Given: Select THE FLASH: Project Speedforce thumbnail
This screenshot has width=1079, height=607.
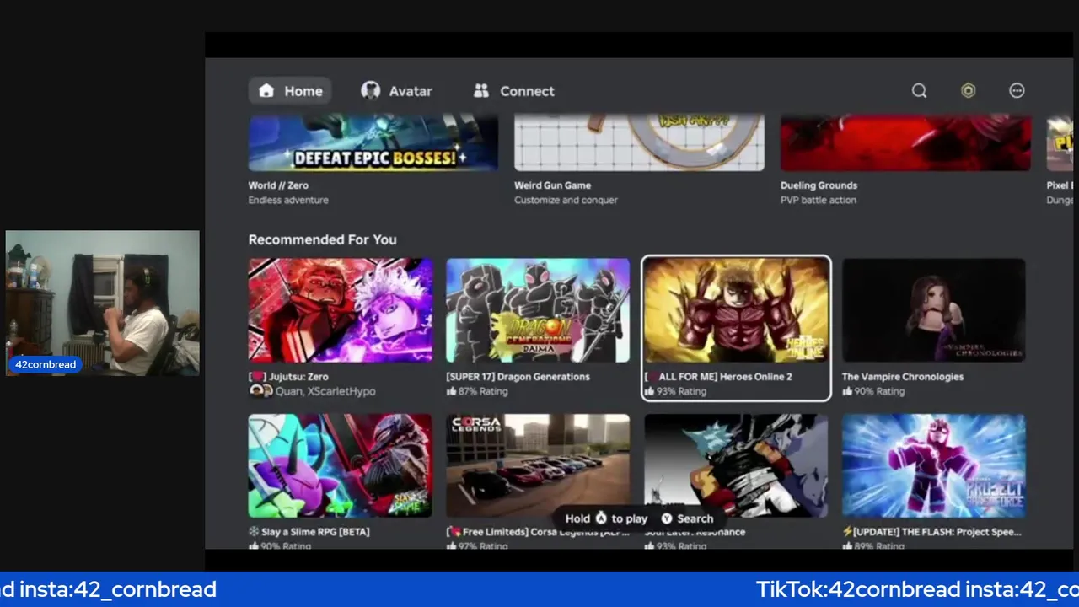Looking at the screenshot, I should click(934, 465).
